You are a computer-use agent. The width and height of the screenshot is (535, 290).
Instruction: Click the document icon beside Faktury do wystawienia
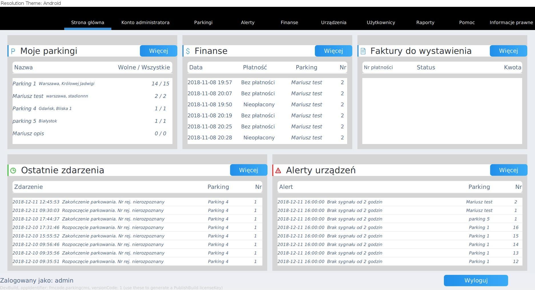coord(363,51)
